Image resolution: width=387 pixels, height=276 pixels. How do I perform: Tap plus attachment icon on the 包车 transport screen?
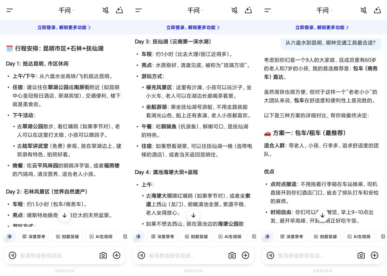374,255
